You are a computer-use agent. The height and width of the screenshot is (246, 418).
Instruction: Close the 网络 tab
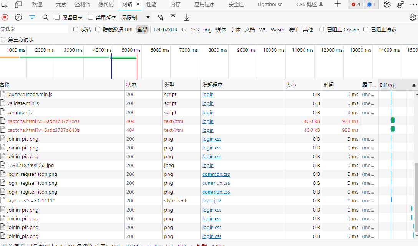tap(138, 4)
